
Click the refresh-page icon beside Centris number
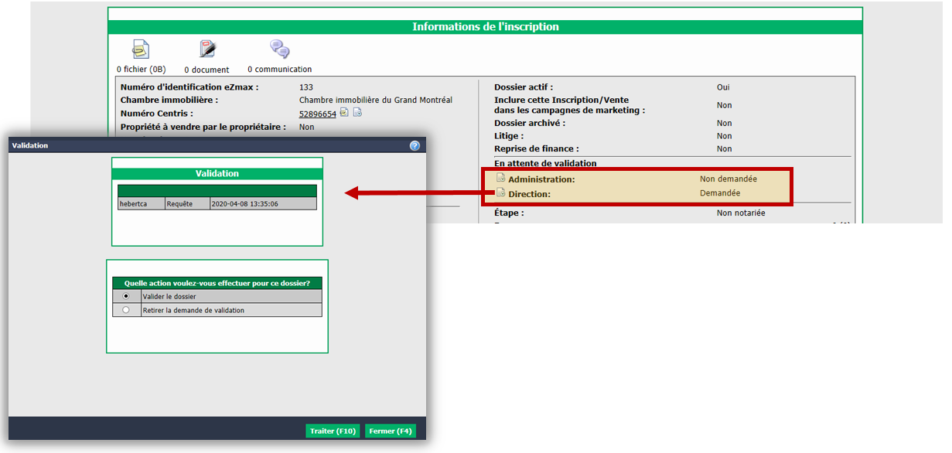pyautogui.click(x=357, y=113)
